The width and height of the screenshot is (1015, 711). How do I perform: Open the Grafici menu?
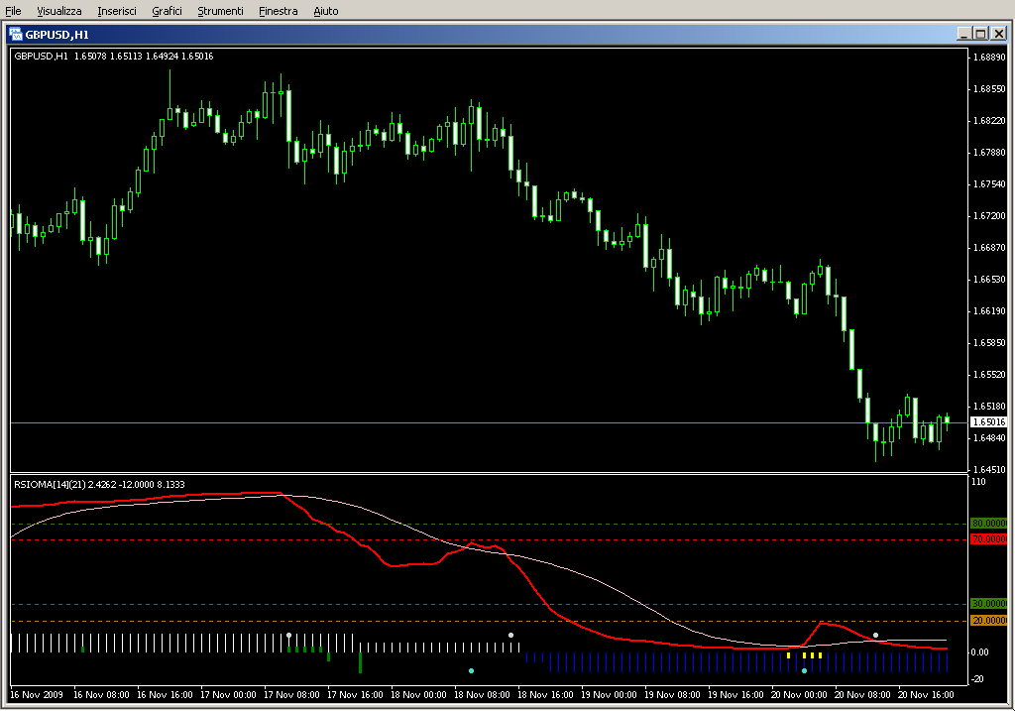[167, 11]
